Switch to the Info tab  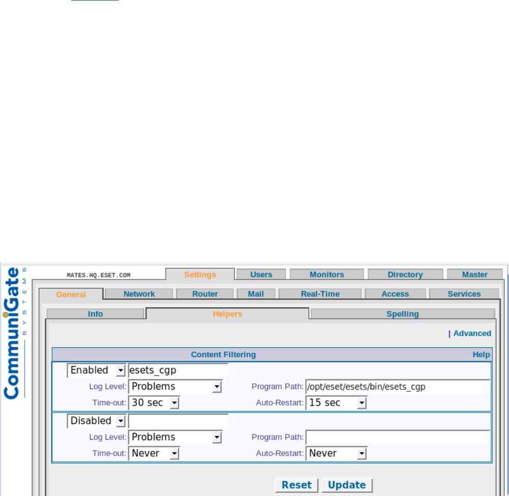(95, 313)
